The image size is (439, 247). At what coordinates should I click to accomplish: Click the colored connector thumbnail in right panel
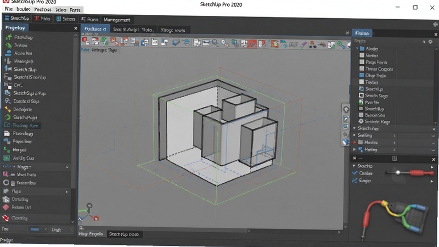click(x=395, y=221)
